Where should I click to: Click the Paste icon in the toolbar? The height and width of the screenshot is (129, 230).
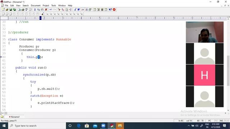pyautogui.click(x=42, y=10)
